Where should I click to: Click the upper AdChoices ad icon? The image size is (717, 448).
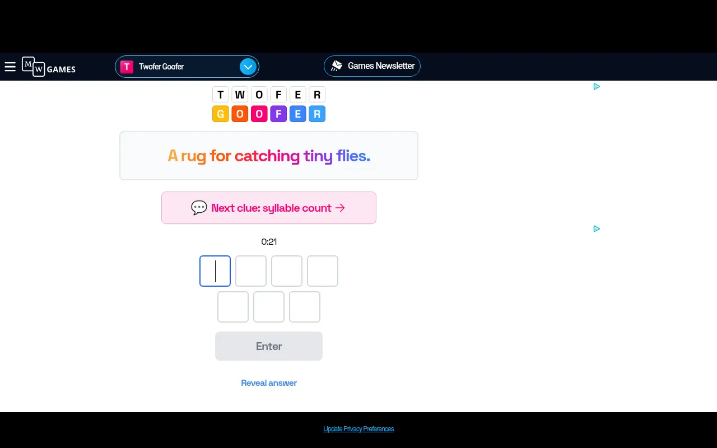(x=597, y=86)
